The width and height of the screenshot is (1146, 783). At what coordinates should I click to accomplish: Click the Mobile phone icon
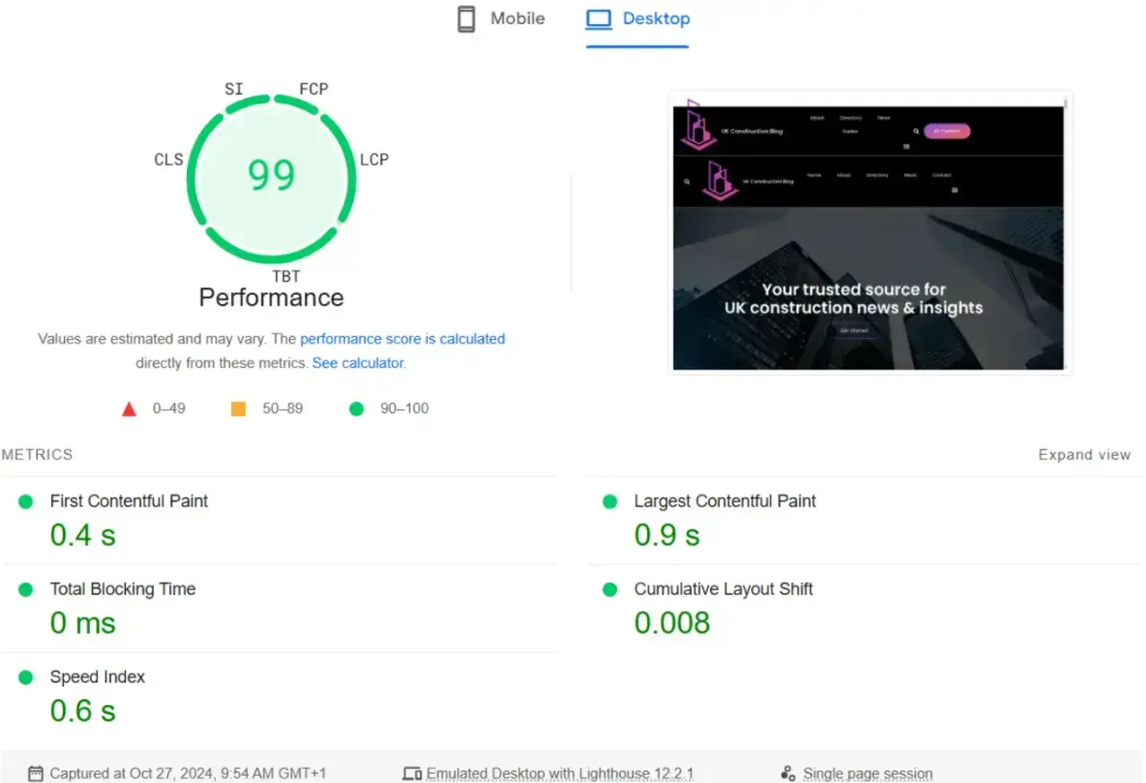click(x=466, y=18)
